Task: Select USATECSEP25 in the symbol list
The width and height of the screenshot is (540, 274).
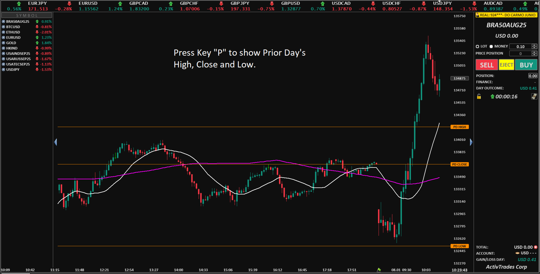Action: coord(18,64)
